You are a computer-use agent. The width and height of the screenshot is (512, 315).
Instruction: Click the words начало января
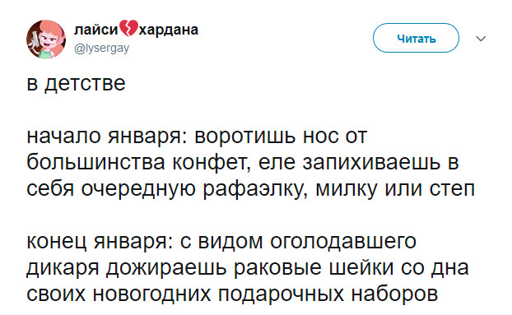[x=105, y=136]
